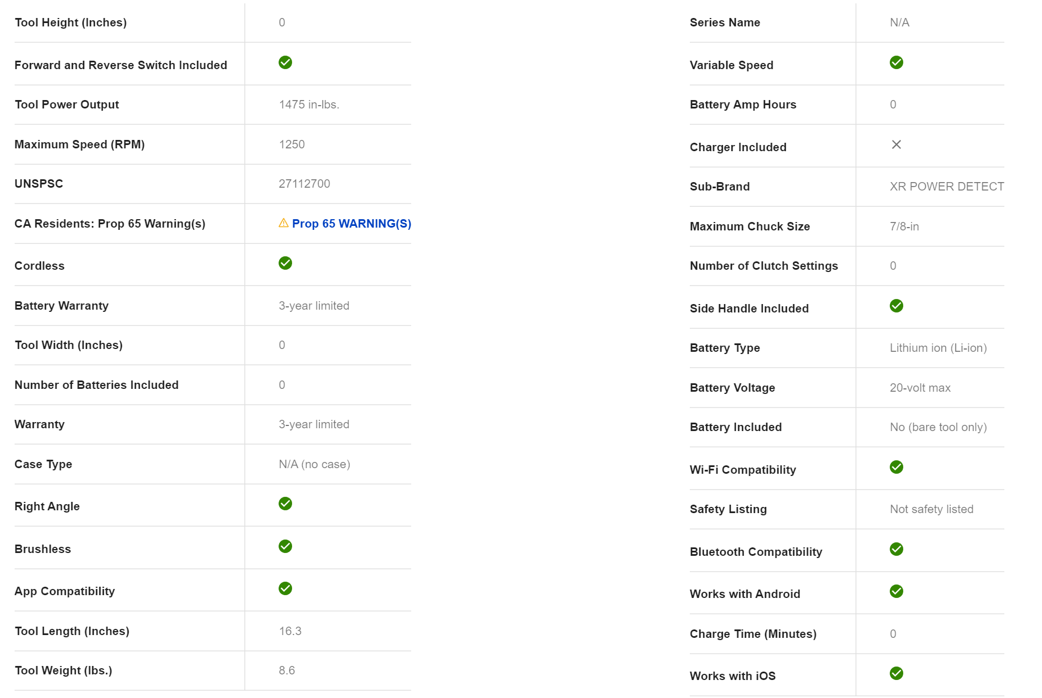Click the Right Angle green checkmark

[x=285, y=504]
